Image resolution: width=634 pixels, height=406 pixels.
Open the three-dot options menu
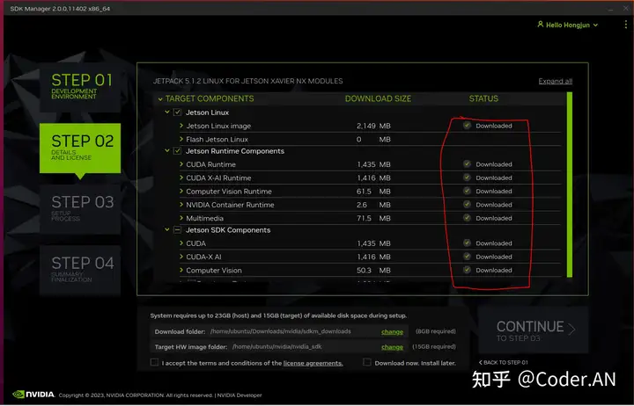[x=625, y=25]
